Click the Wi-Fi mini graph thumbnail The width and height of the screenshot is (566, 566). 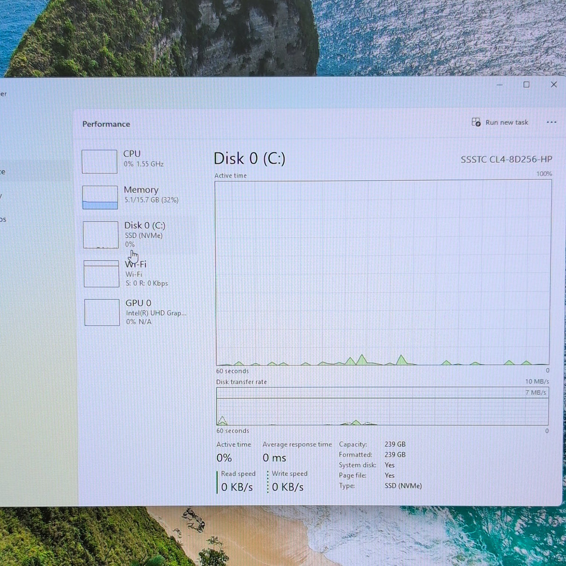(x=101, y=274)
